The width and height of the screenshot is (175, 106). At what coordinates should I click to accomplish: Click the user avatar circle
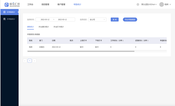tap(161, 5)
